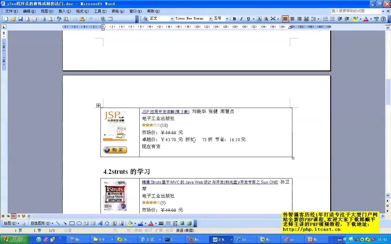Open the 编辑 menu
The width and height of the screenshot is (391, 244).
pyautogui.click(x=29, y=11)
